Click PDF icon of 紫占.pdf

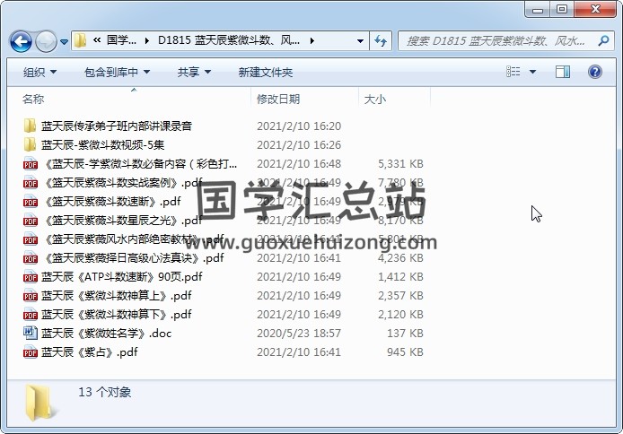point(31,352)
